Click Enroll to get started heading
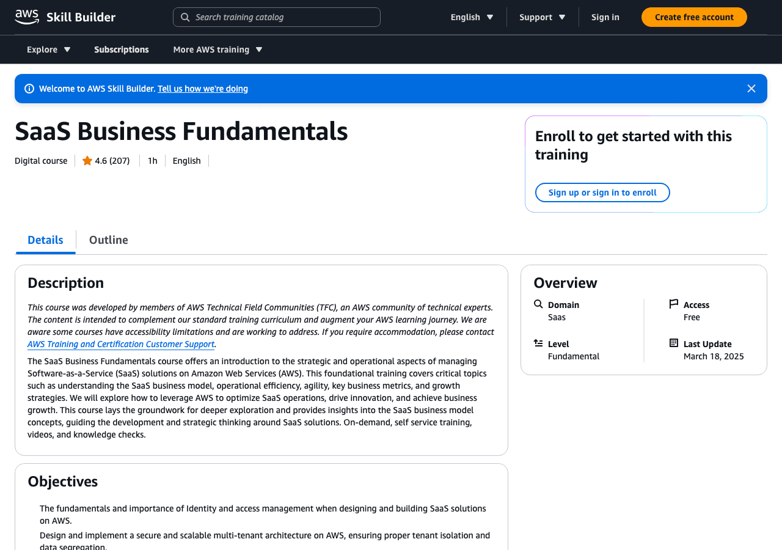Screen dimensions: 782x550 point(634,145)
